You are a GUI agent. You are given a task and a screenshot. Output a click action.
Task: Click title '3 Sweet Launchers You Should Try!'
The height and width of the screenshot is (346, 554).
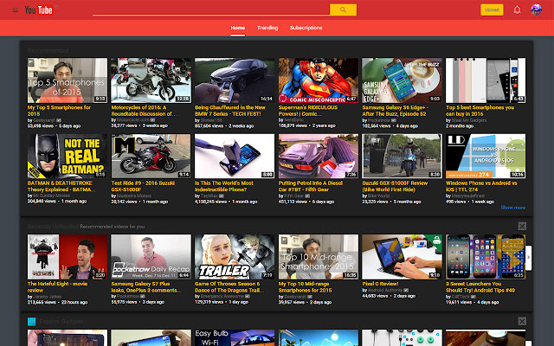480,287
